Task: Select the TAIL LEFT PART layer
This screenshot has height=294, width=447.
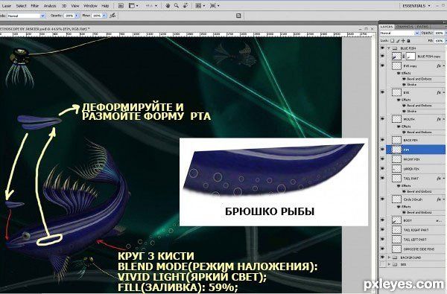Action: (x=416, y=240)
